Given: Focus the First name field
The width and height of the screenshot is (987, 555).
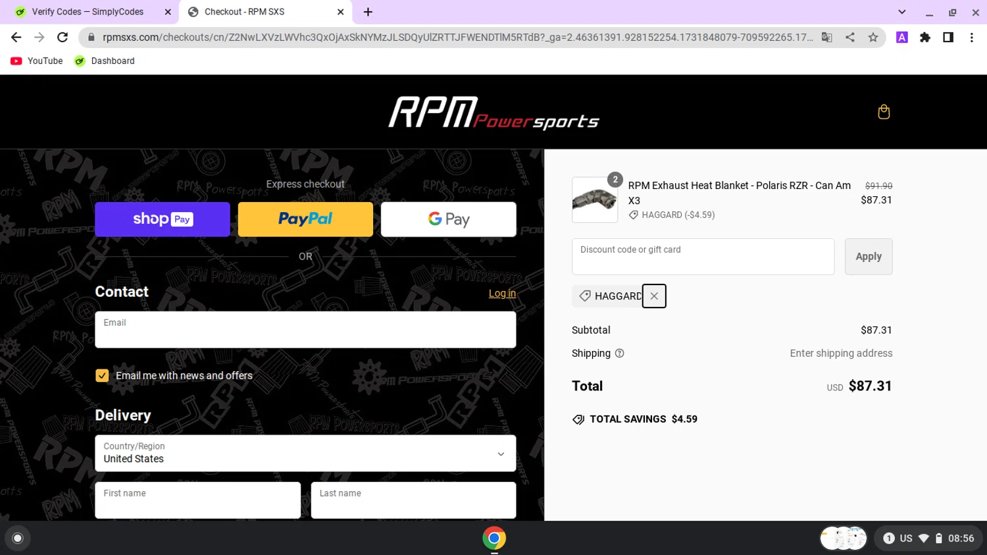Looking at the screenshot, I should click(197, 500).
